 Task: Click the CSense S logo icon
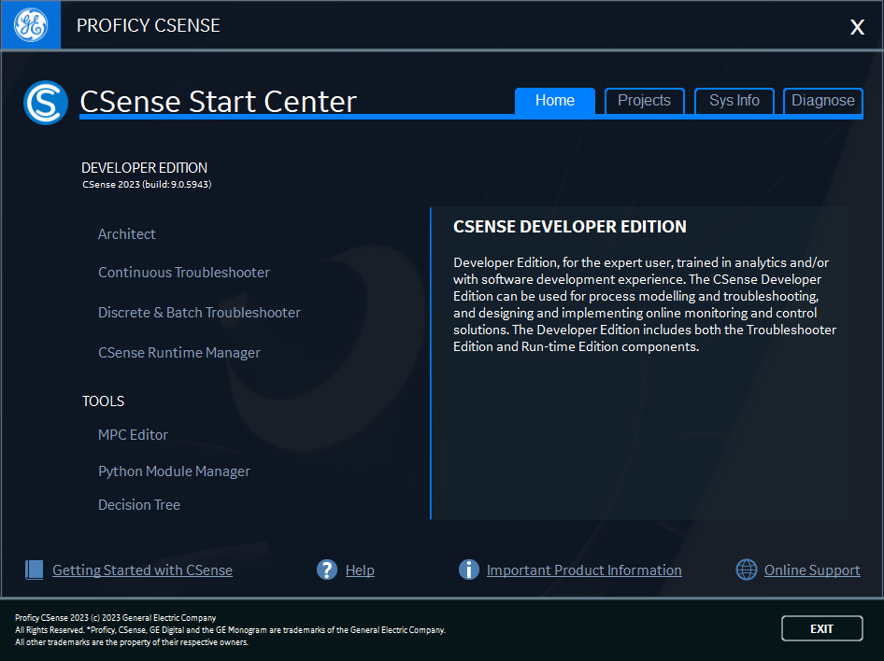[x=46, y=103]
